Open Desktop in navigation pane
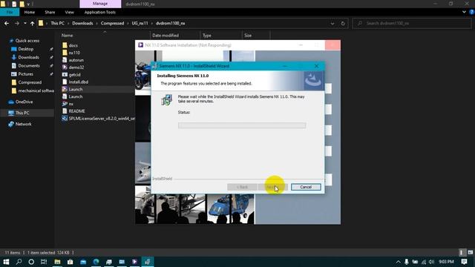This screenshot has height=267, width=475. [x=26, y=49]
